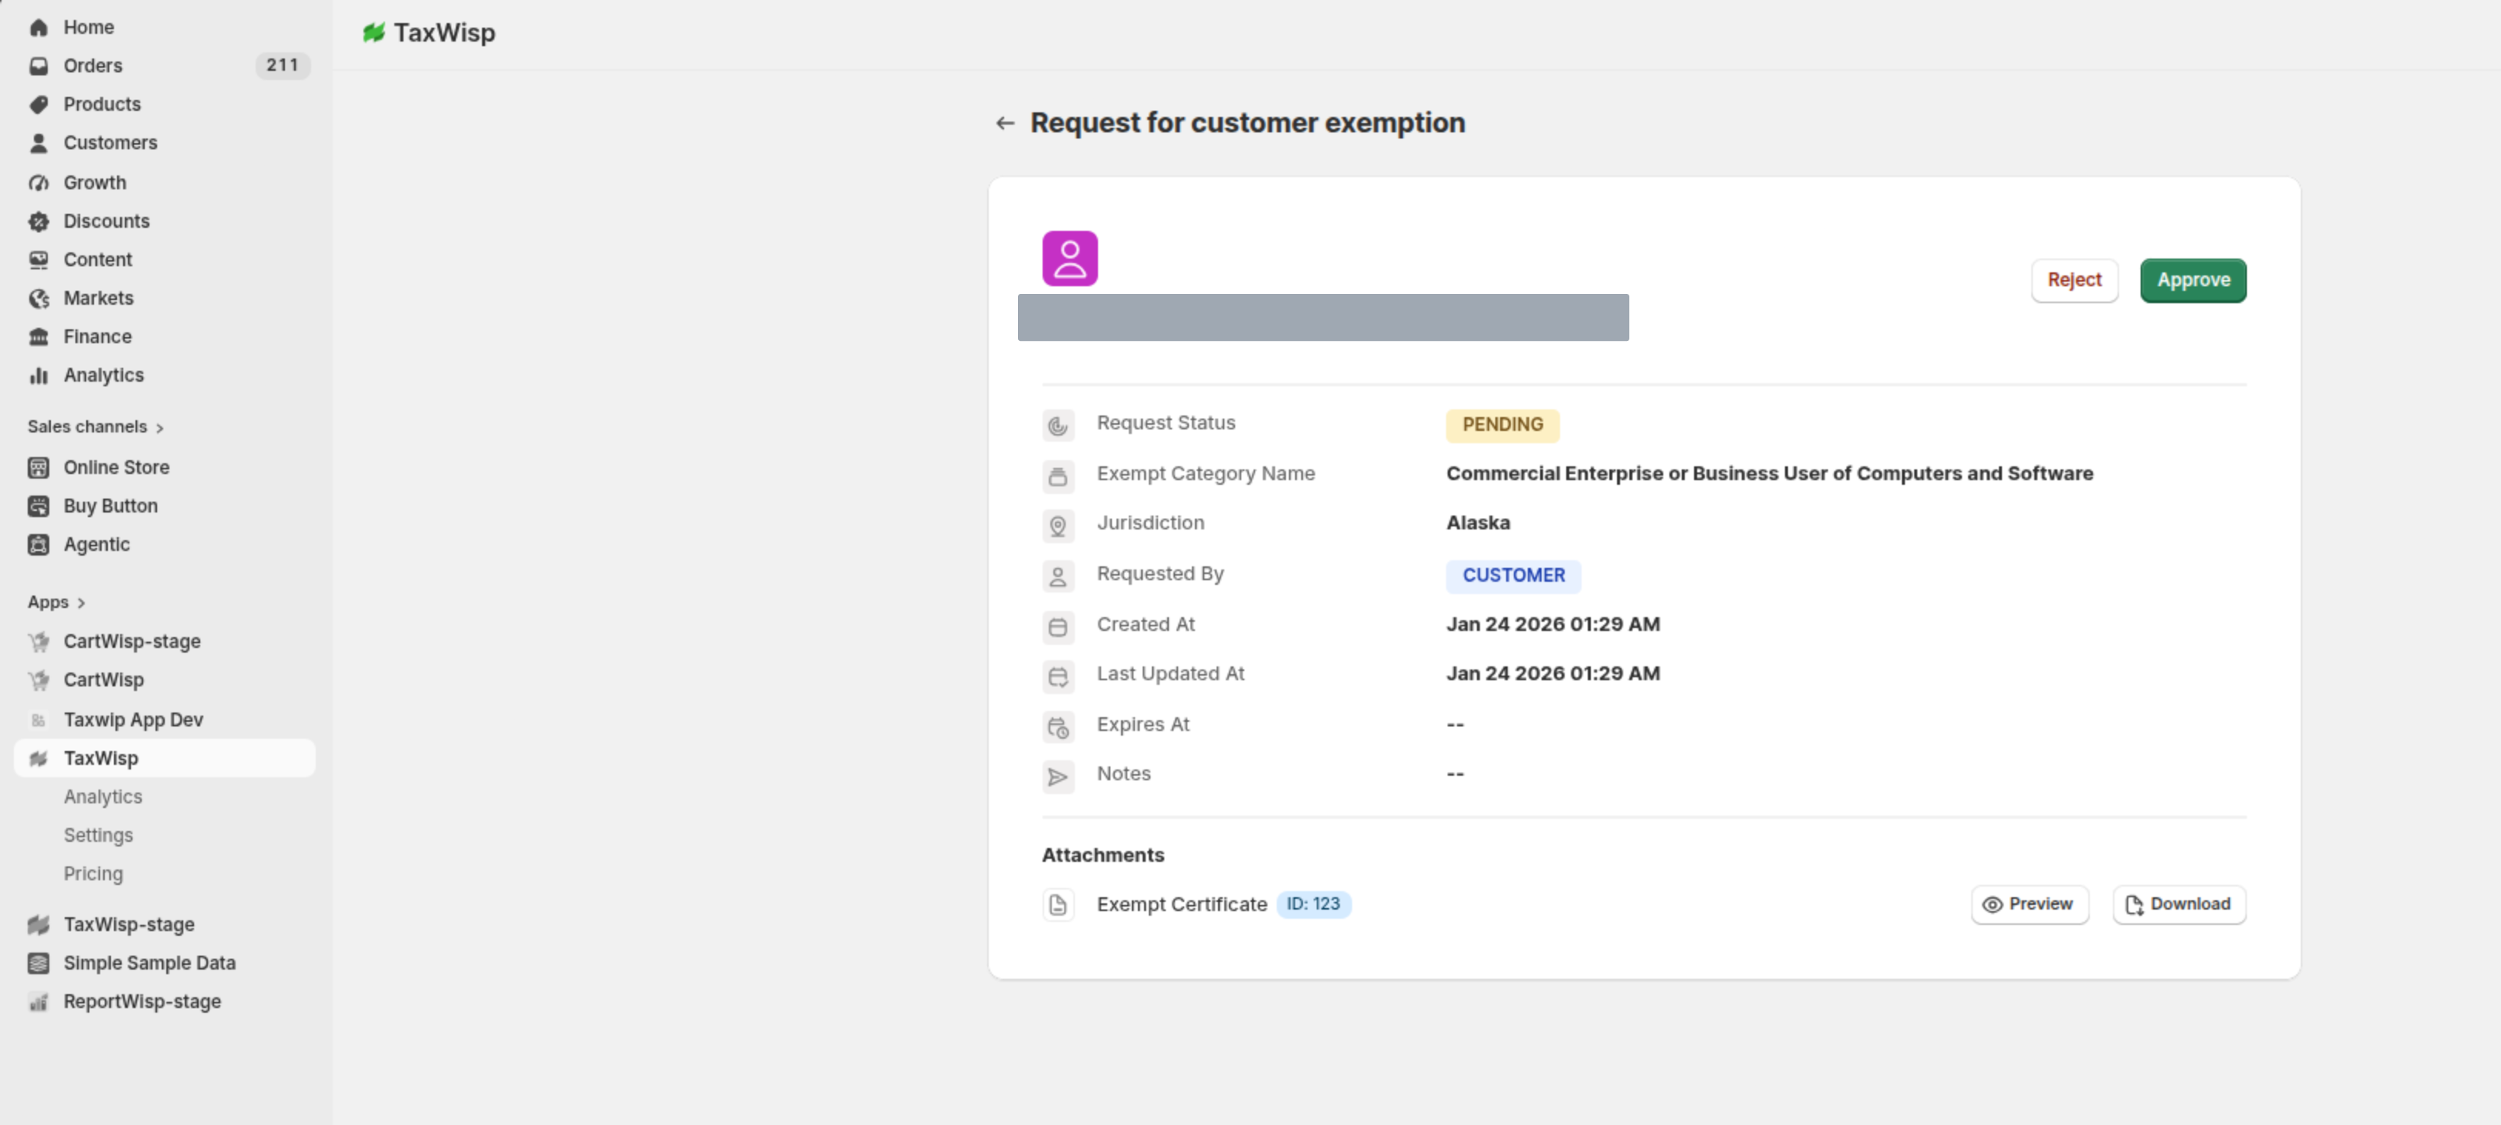Click the Home icon in sidebar
Image resolution: width=2501 pixels, height=1125 pixels.
point(39,27)
